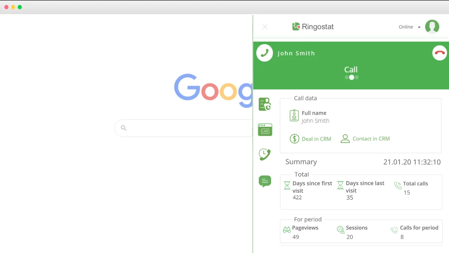Screen dimensions: 449x253
Task: Click the binoculars icon beside Pageviews
Action: pos(287,230)
